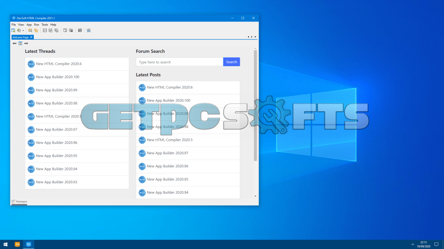Viewport: 444px width, 249px height.
Task: Open the Options tools icon
Action: [88, 31]
